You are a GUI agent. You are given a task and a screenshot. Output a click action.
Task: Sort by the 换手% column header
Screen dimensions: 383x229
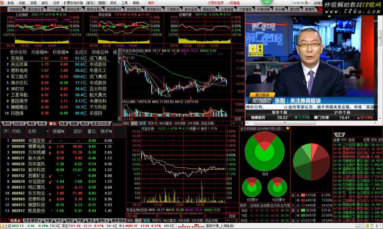pyautogui.click(x=106, y=131)
